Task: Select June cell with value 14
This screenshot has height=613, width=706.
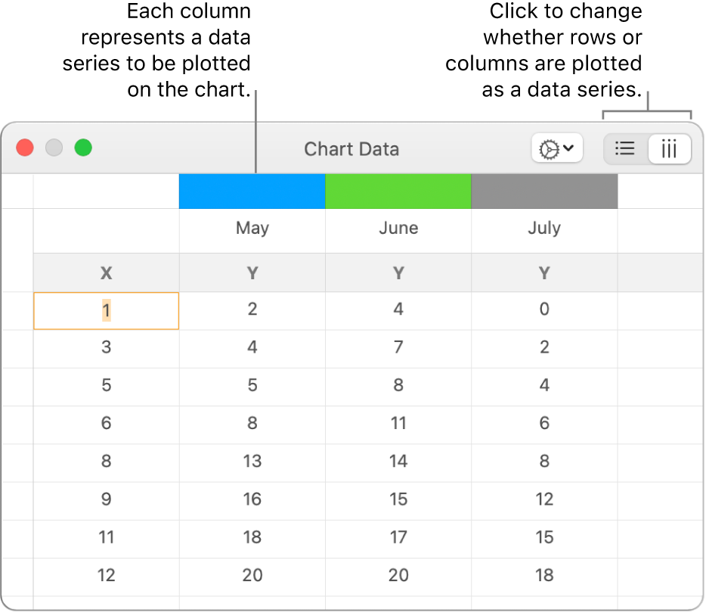Action: [x=398, y=462]
